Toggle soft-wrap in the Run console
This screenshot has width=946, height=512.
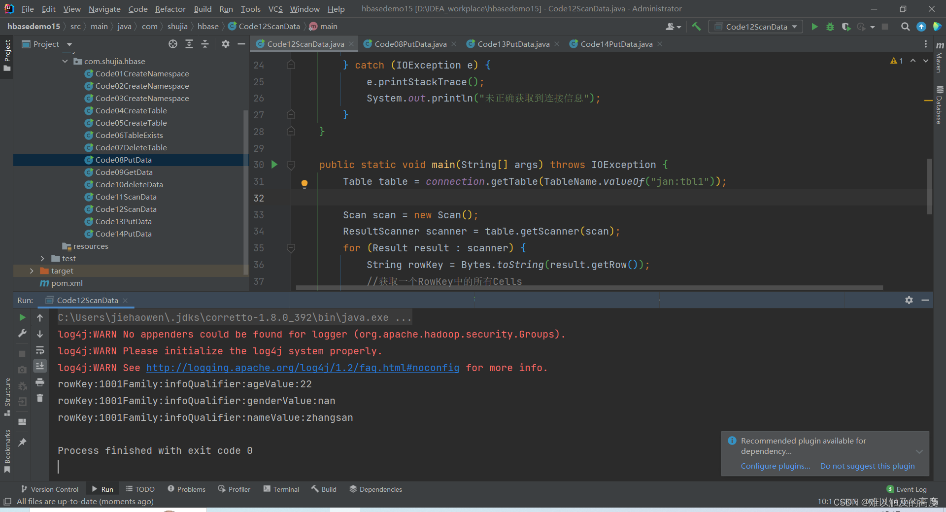click(x=40, y=350)
